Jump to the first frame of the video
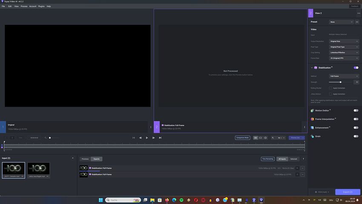 click(x=134, y=138)
